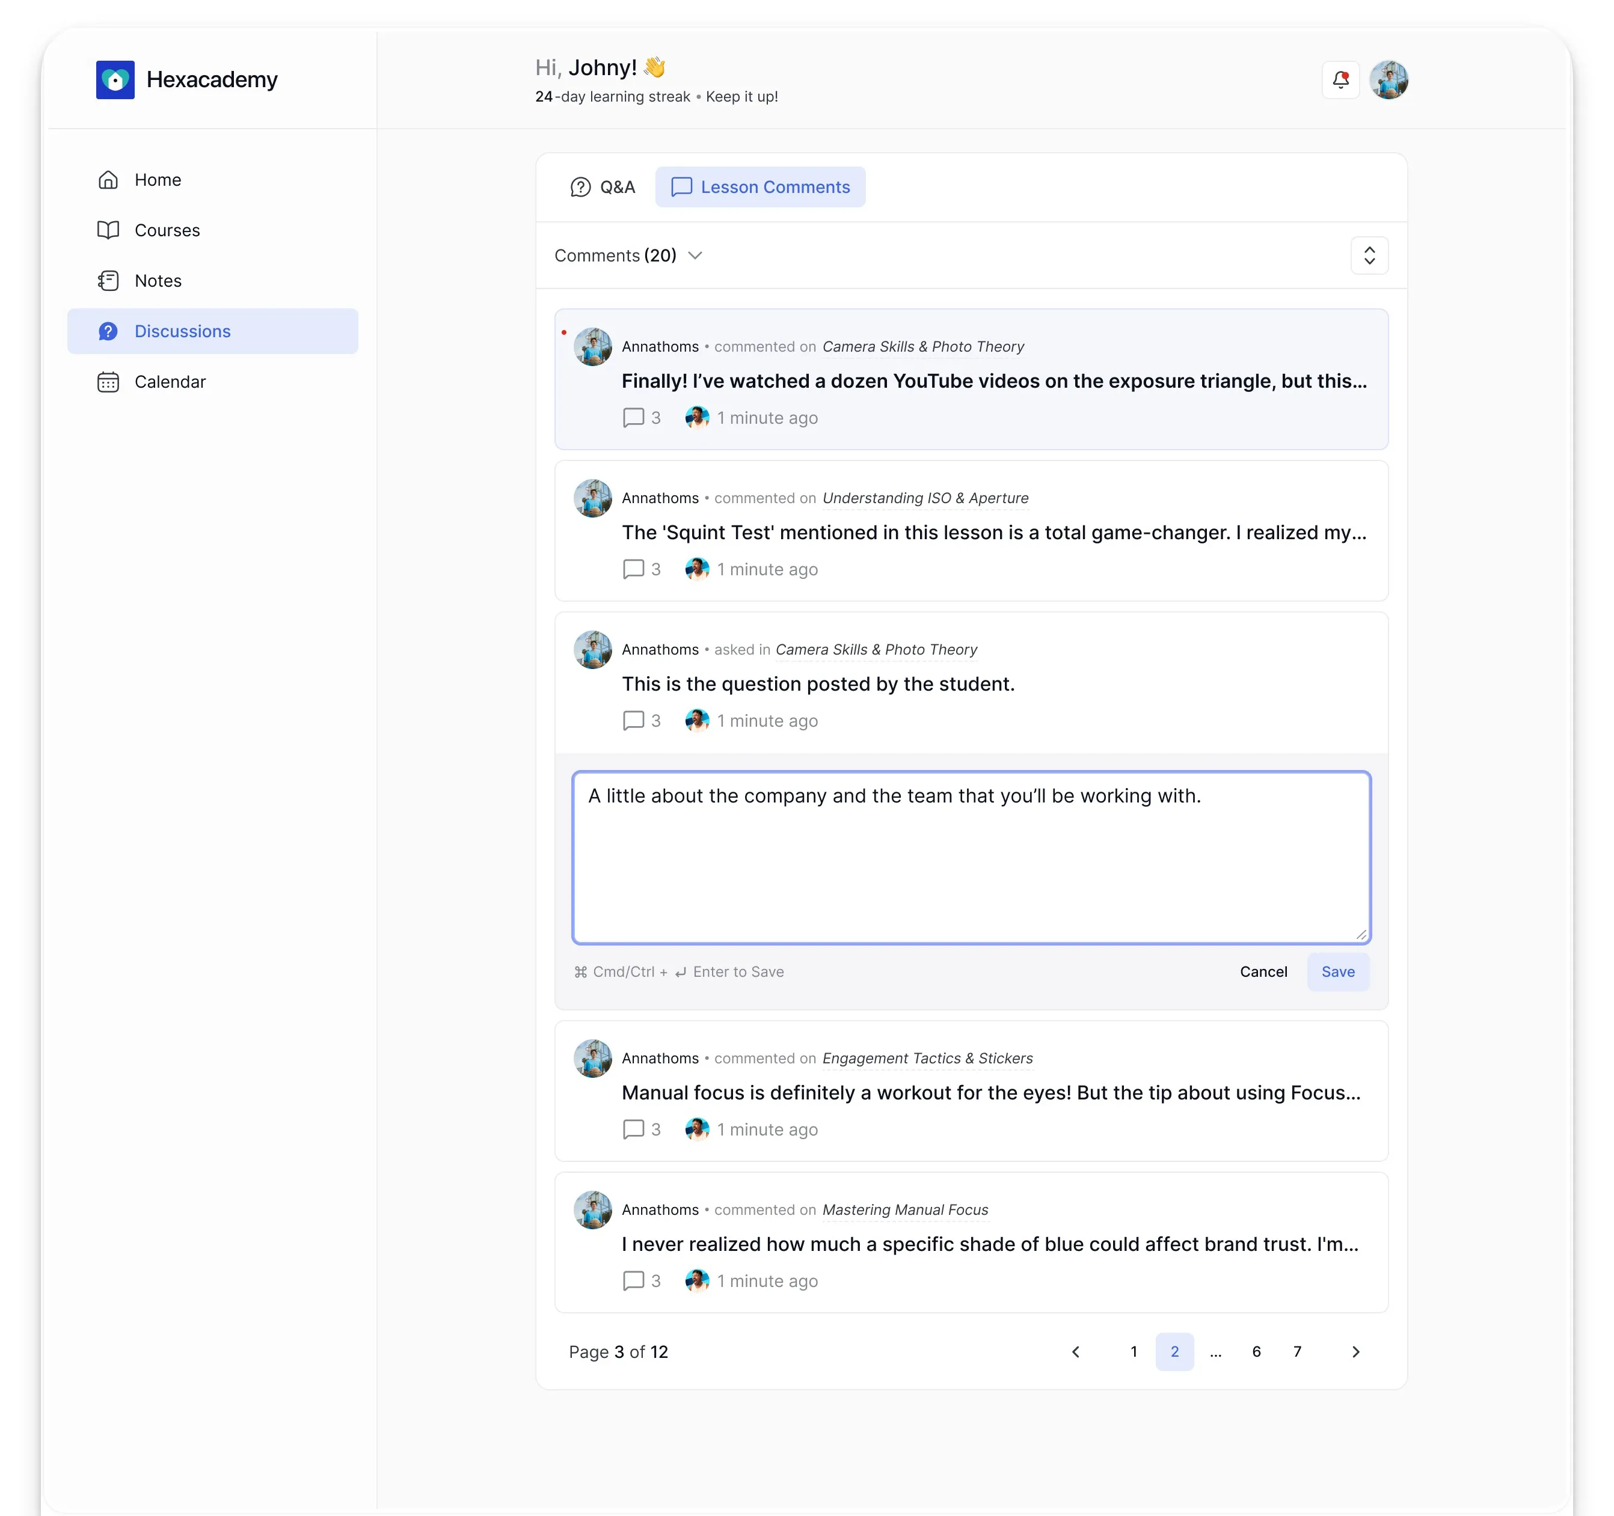Open Notes in sidebar
This screenshot has height=1516, width=1614.
(213, 280)
